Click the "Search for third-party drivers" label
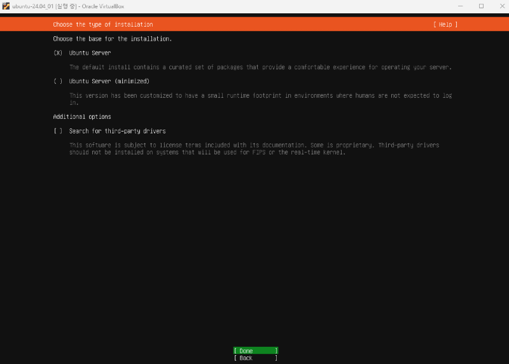This screenshot has height=364, width=509. click(117, 131)
